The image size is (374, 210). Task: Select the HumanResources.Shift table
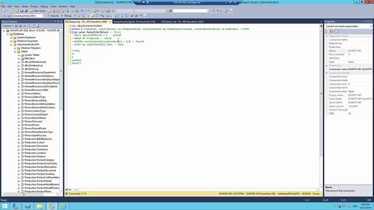36,90
